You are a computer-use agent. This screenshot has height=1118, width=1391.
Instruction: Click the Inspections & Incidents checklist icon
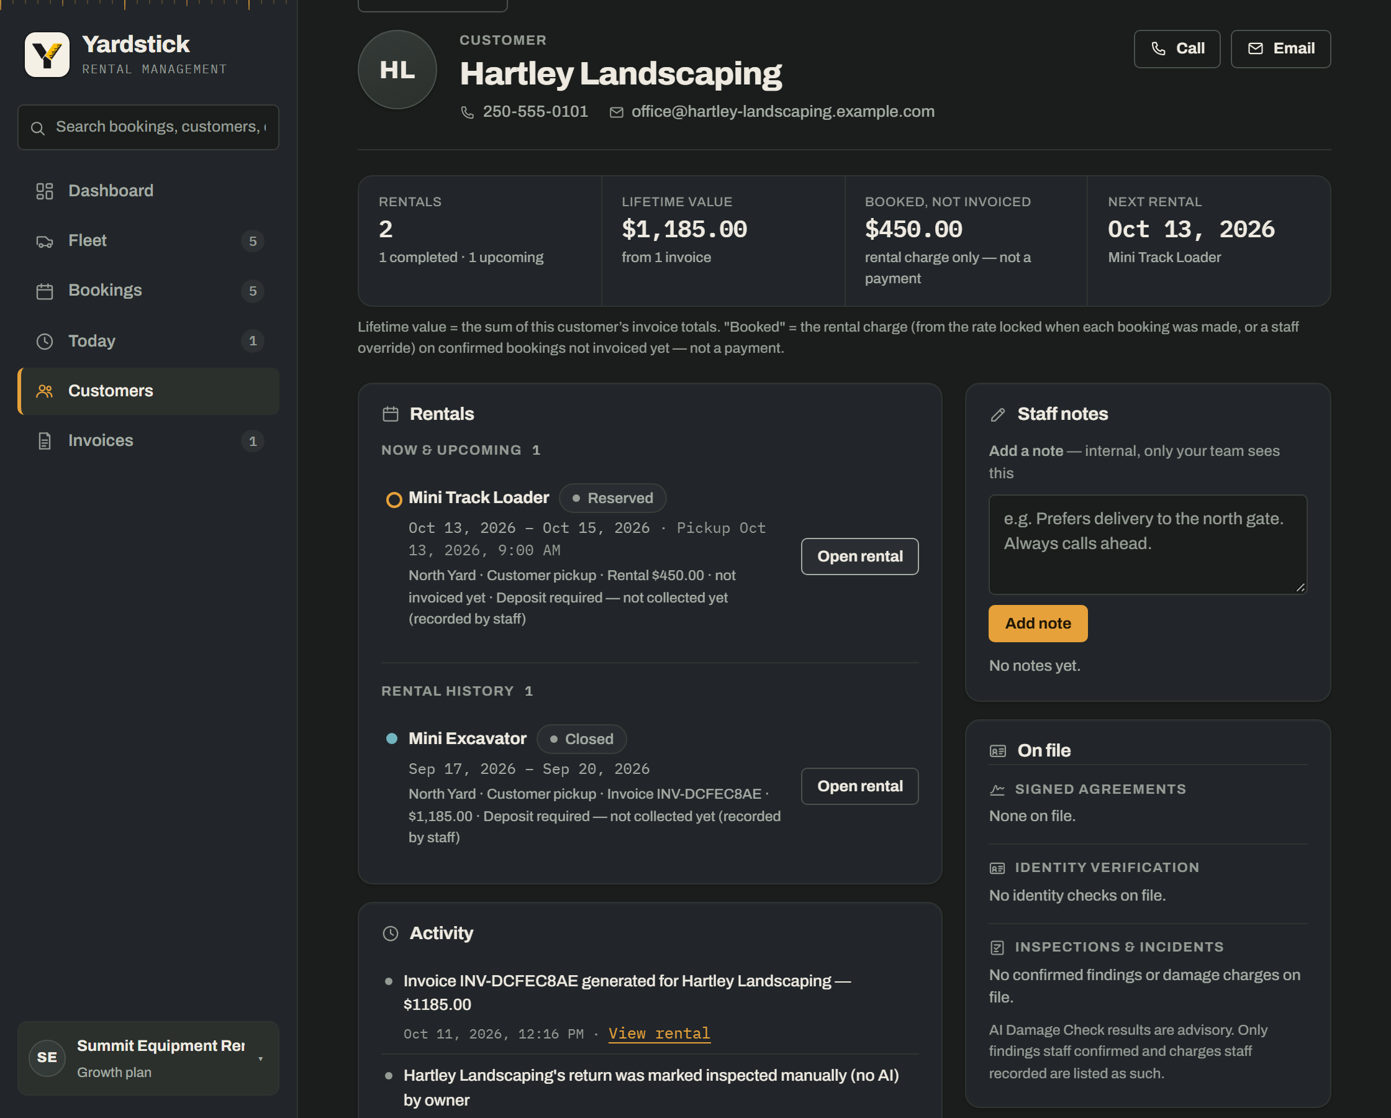coord(997,948)
